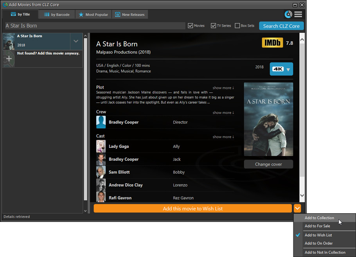This screenshot has width=356, height=257.
Task: Select Add to Collection menu item
Action: tap(325, 218)
